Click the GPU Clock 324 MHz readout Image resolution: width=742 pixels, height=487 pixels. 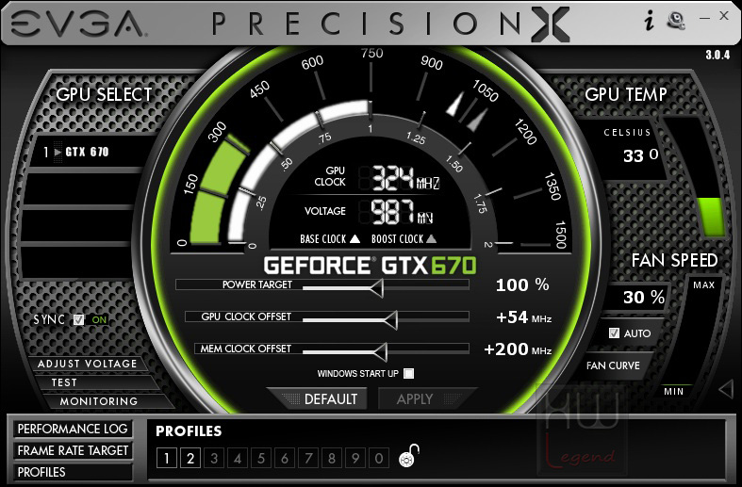tap(405, 178)
